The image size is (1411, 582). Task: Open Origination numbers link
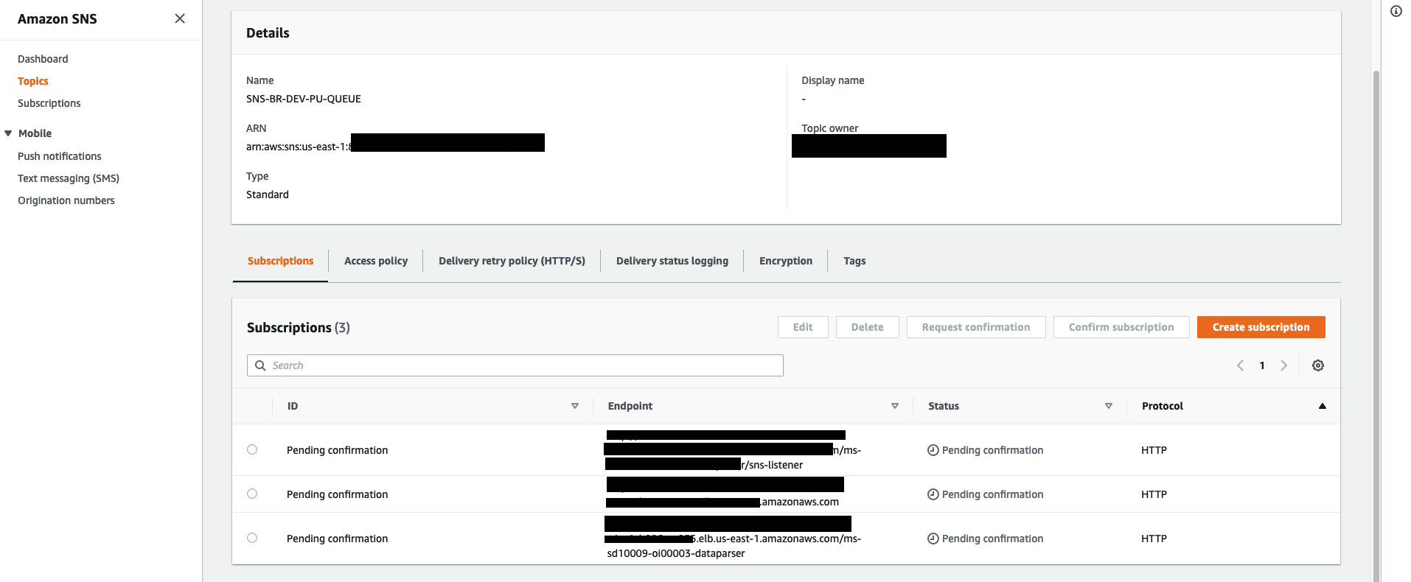66,200
